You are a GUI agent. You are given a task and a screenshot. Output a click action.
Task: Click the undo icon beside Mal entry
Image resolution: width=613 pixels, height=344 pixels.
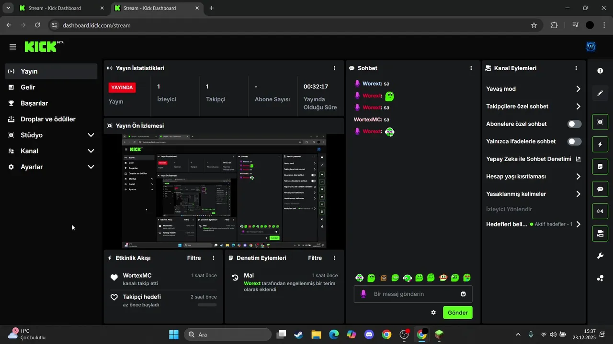(235, 277)
